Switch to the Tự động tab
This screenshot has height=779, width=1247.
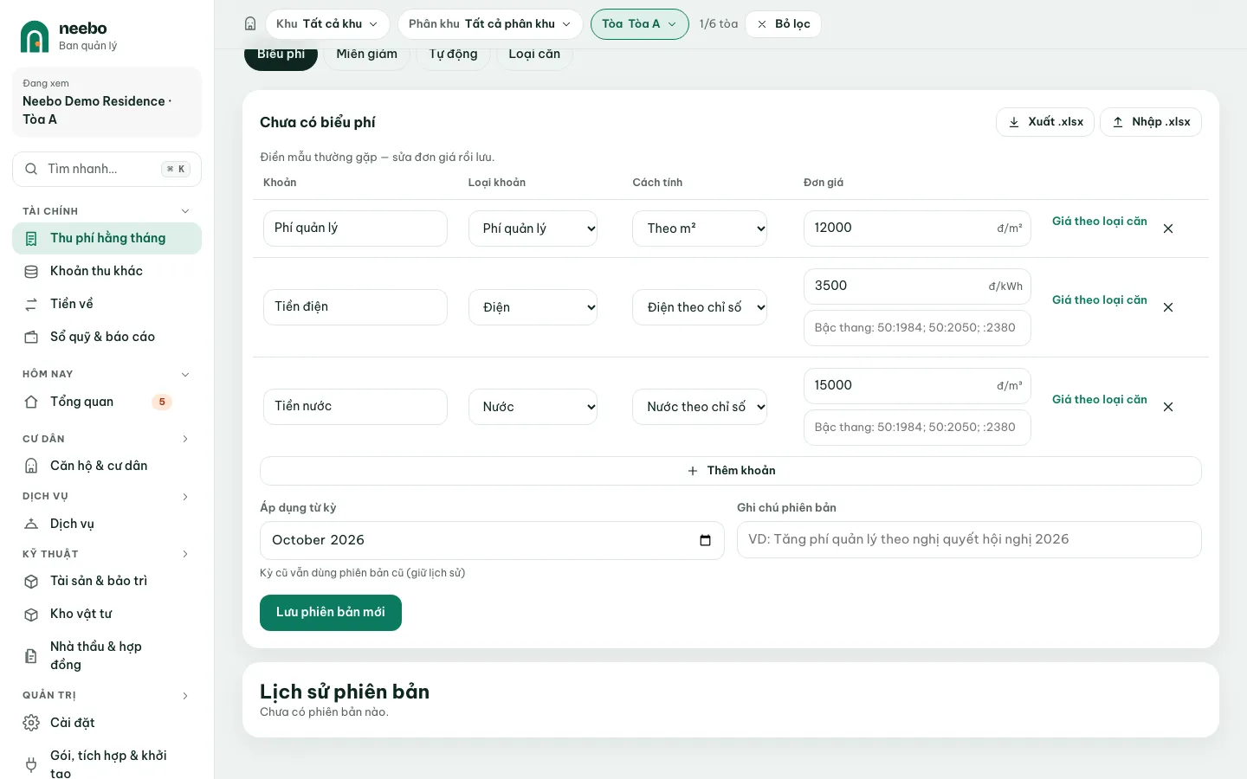[x=453, y=55]
